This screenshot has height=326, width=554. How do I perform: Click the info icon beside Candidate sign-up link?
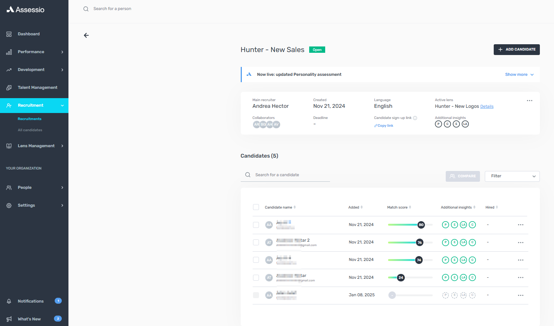pos(415,118)
